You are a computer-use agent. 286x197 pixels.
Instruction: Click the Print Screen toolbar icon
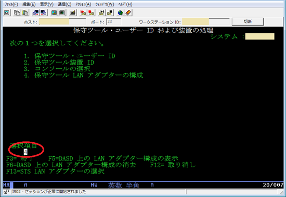click(x=7, y=13)
